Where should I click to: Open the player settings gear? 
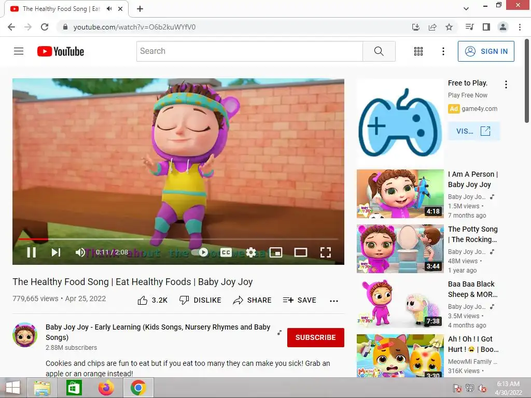click(251, 252)
